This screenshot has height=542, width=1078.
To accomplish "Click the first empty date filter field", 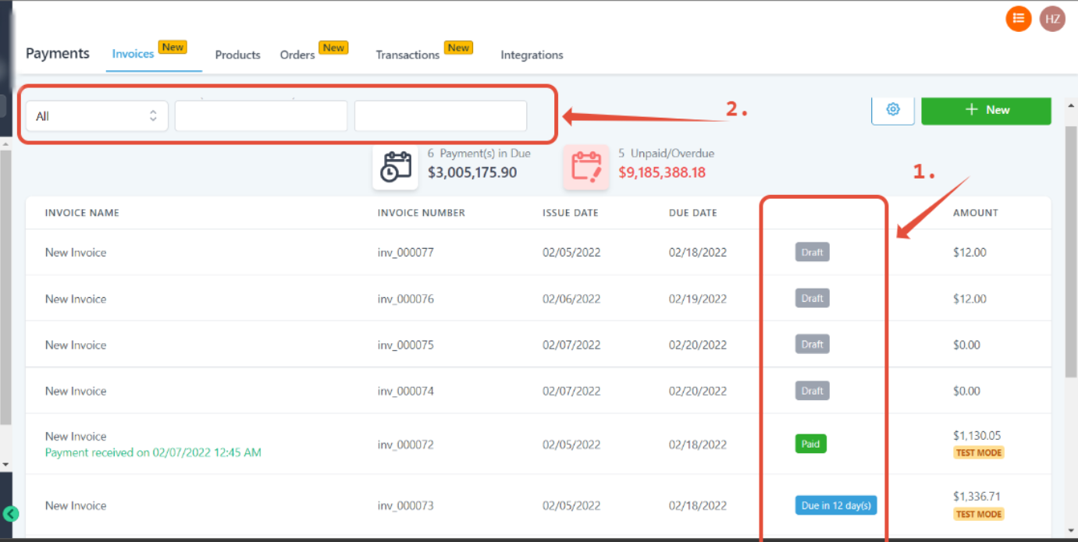I will (x=261, y=116).
